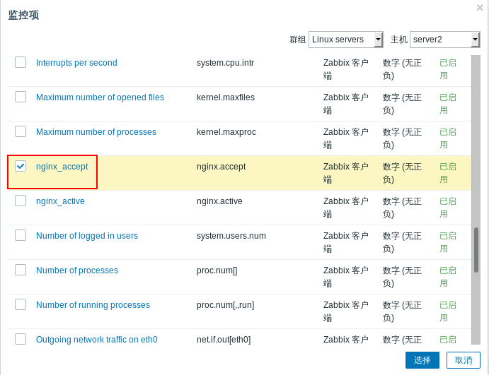Click the proc.num[,,run] key text
This screenshot has width=489, height=375.
click(225, 304)
